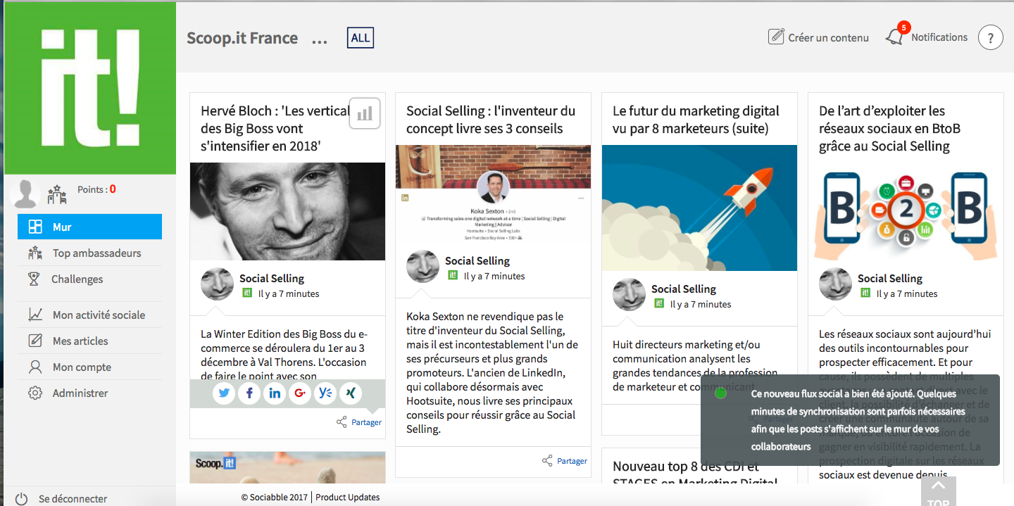Click Scoop.it source icon on BtoB card
This screenshot has height=506, width=1014.
pyautogui.click(x=865, y=293)
